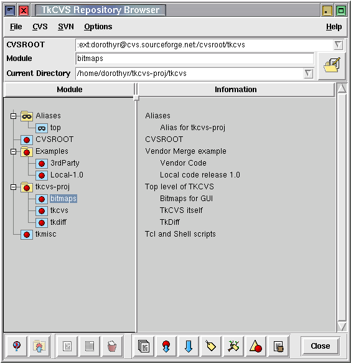
Task: Select the tkcvs module in tree
Action: (59, 210)
